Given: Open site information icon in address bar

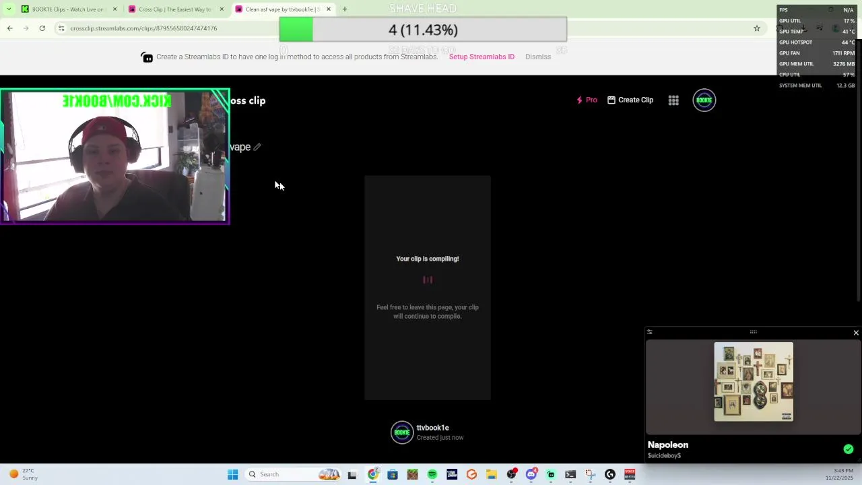Looking at the screenshot, I should point(61,28).
